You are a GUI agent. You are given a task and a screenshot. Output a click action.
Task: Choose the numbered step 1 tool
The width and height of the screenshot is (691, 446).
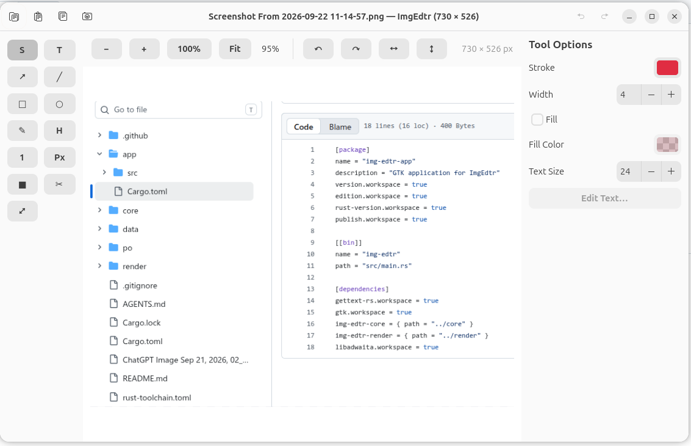click(x=23, y=157)
